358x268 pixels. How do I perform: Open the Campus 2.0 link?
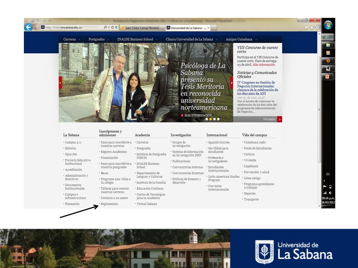73,143
